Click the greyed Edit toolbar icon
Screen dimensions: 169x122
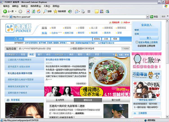click(x=89, y=11)
